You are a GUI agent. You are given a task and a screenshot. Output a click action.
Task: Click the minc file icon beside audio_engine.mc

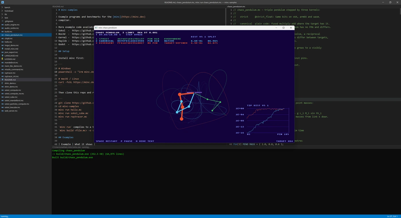tap(3, 25)
